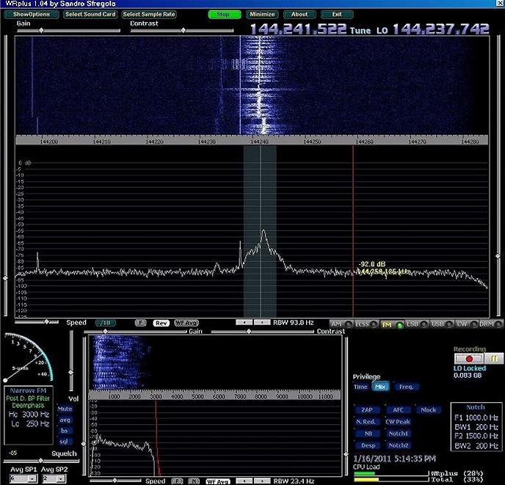This screenshot has width=505, height=485.
Task: Enable Notch1 filter
Action: (398, 434)
